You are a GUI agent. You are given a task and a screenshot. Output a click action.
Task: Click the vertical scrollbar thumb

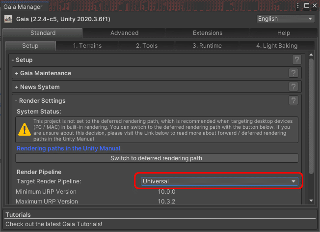coord(311,116)
